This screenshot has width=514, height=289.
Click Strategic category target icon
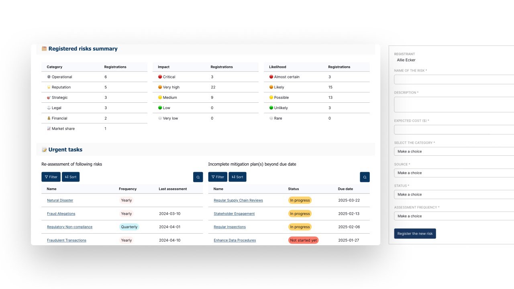pos(49,98)
